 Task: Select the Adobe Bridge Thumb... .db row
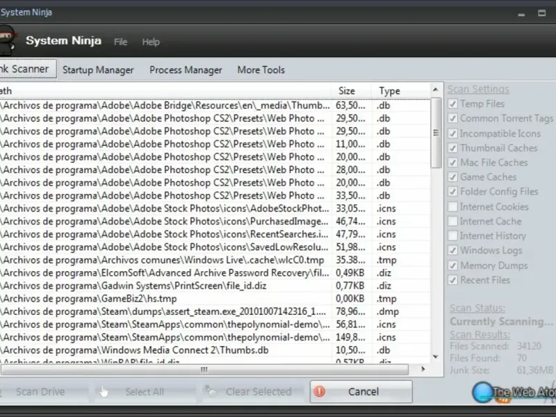pyautogui.click(x=215, y=106)
